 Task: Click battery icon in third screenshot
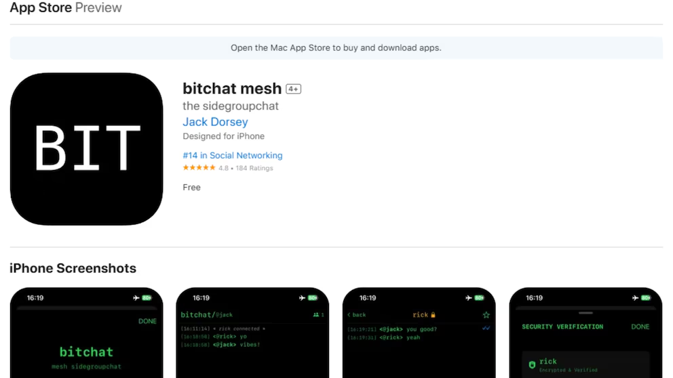point(480,298)
